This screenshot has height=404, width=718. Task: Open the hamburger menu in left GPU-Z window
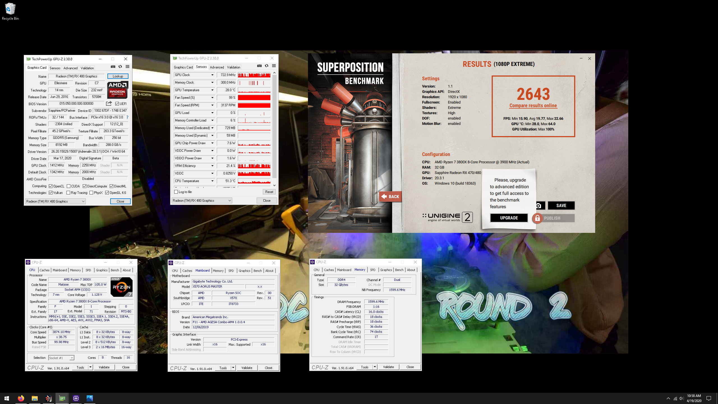pyautogui.click(x=127, y=66)
